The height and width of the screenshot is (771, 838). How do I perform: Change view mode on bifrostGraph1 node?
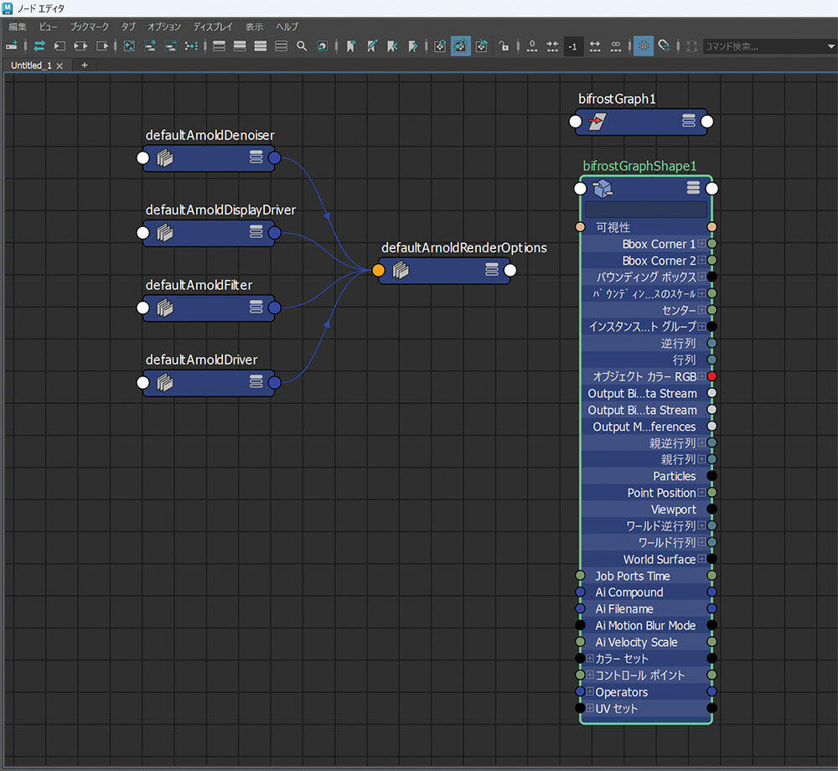[x=688, y=121]
